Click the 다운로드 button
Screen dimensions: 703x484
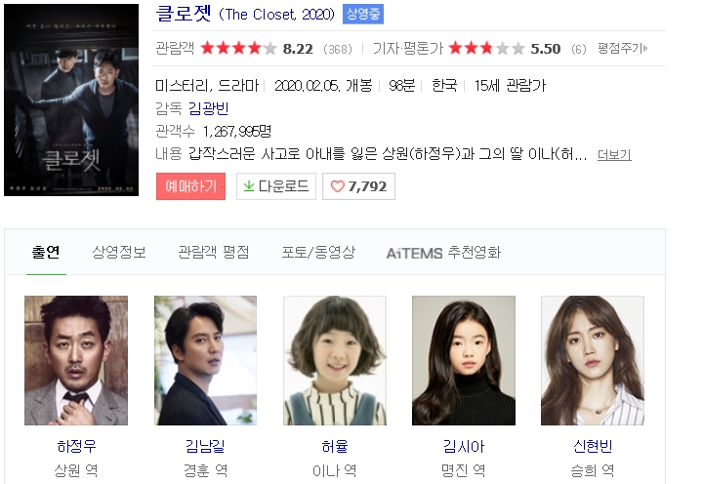point(276,186)
